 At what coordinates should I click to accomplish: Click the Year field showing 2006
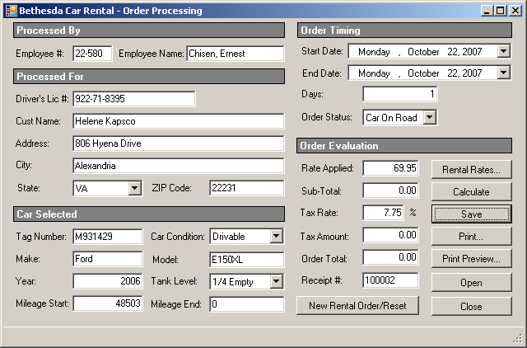point(108,281)
